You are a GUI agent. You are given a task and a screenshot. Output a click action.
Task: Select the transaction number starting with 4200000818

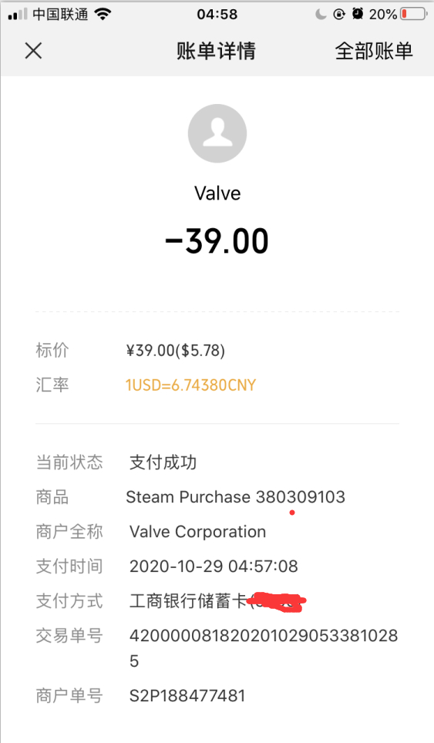(x=264, y=647)
